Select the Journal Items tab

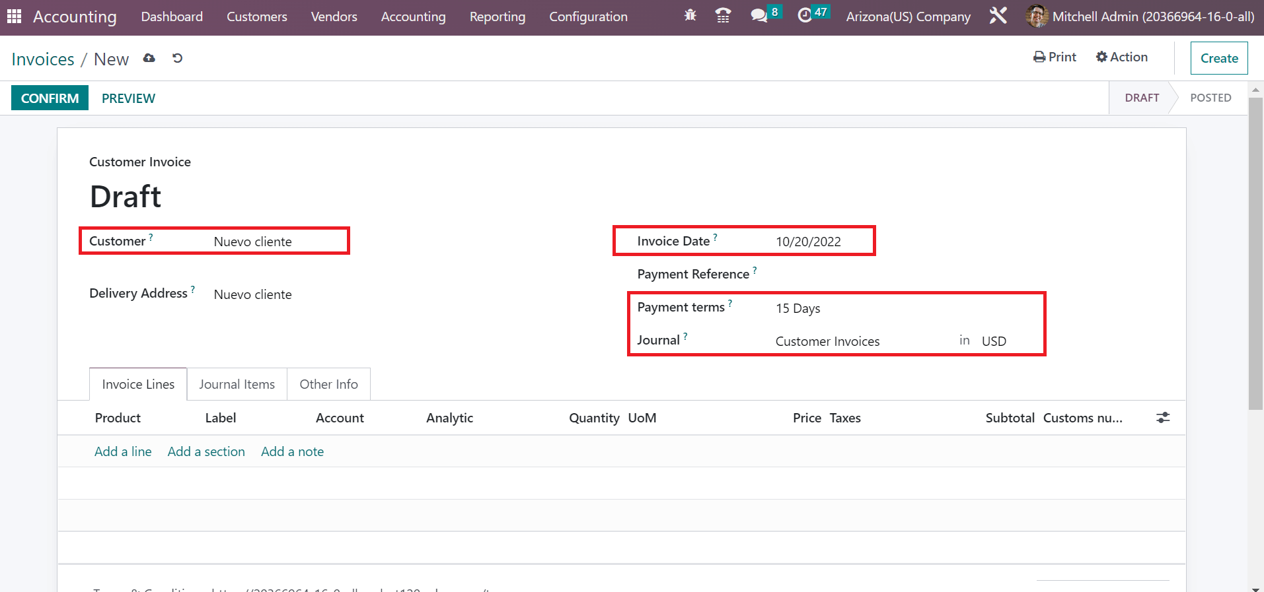tap(237, 384)
